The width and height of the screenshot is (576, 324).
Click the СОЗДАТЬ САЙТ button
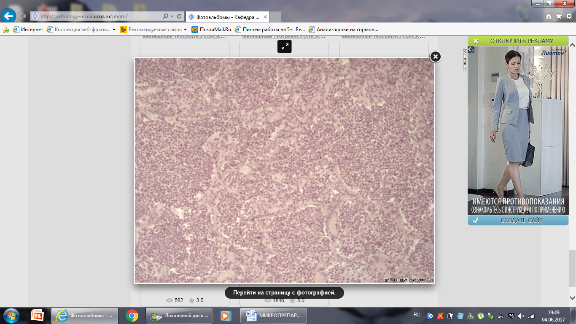coord(518,220)
